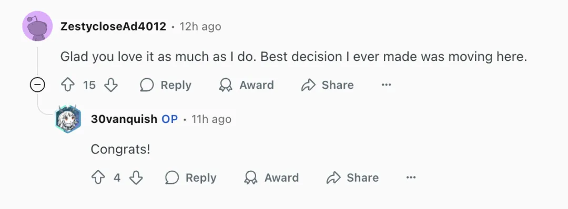Upvote 30vanquish's Congrats reply

[98, 177]
